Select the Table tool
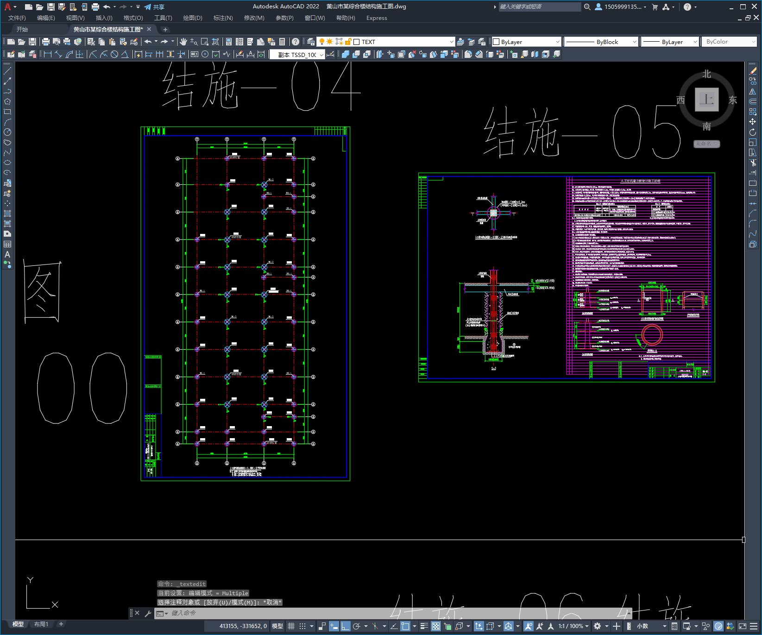The width and height of the screenshot is (762, 635). coord(7,244)
